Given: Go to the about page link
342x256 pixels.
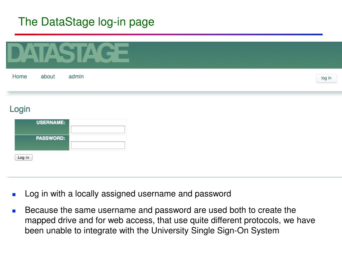Looking at the screenshot, I should click(48, 76).
